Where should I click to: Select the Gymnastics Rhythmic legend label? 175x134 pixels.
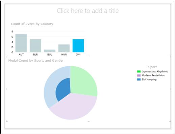[x=155, y=71]
